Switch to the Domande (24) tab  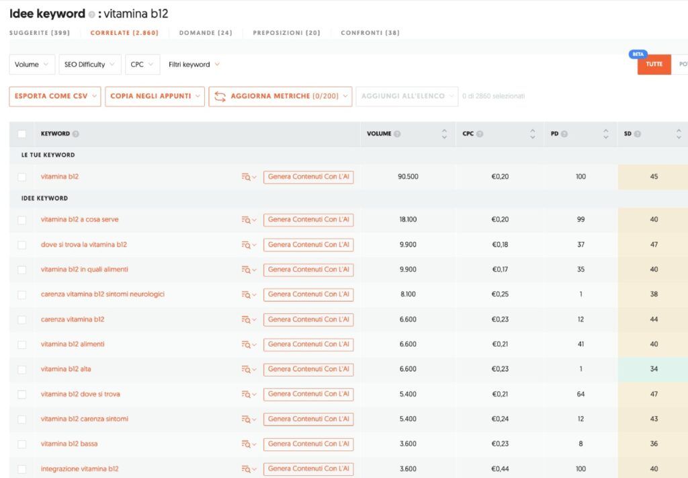tap(206, 33)
